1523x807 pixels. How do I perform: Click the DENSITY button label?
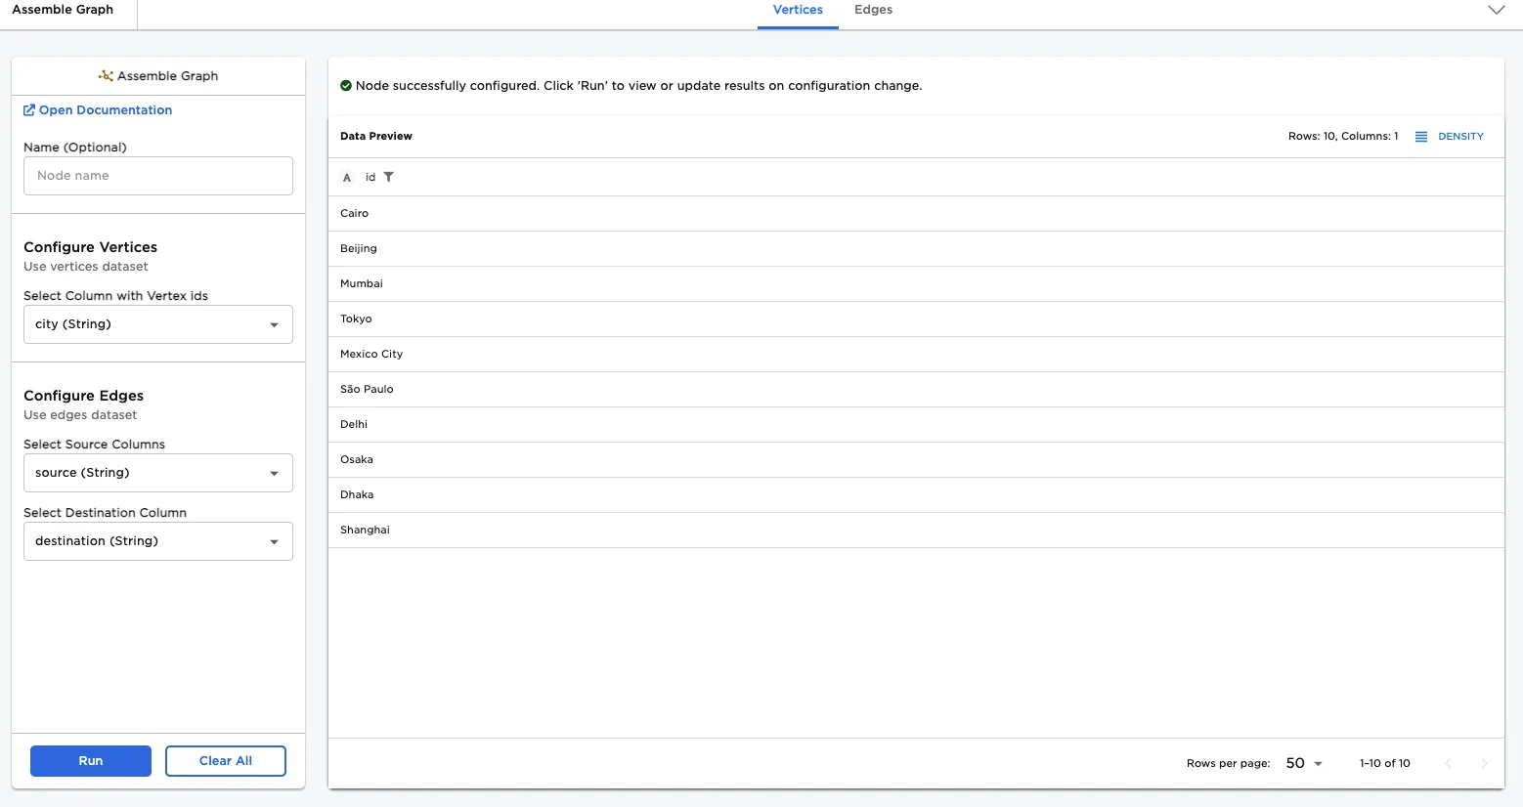[x=1460, y=137]
